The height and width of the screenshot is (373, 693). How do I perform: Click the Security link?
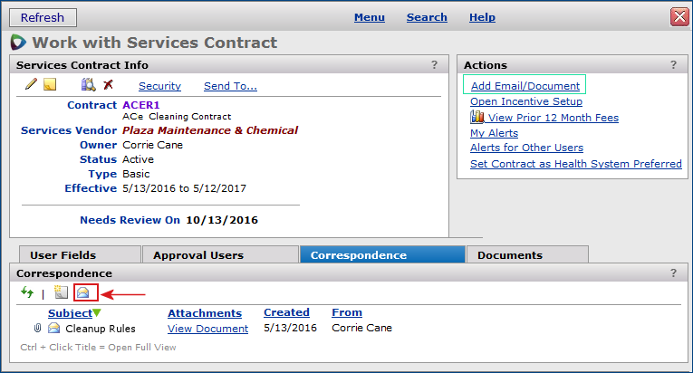(159, 86)
